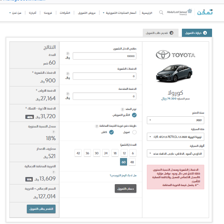Viewport: 224px width, 224px height.
Task: Click the calculate financing button
Action: [126, 189]
